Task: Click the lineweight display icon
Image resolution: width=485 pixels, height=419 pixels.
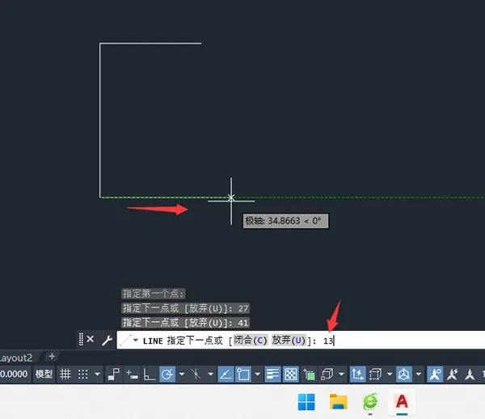Action: 272,375
